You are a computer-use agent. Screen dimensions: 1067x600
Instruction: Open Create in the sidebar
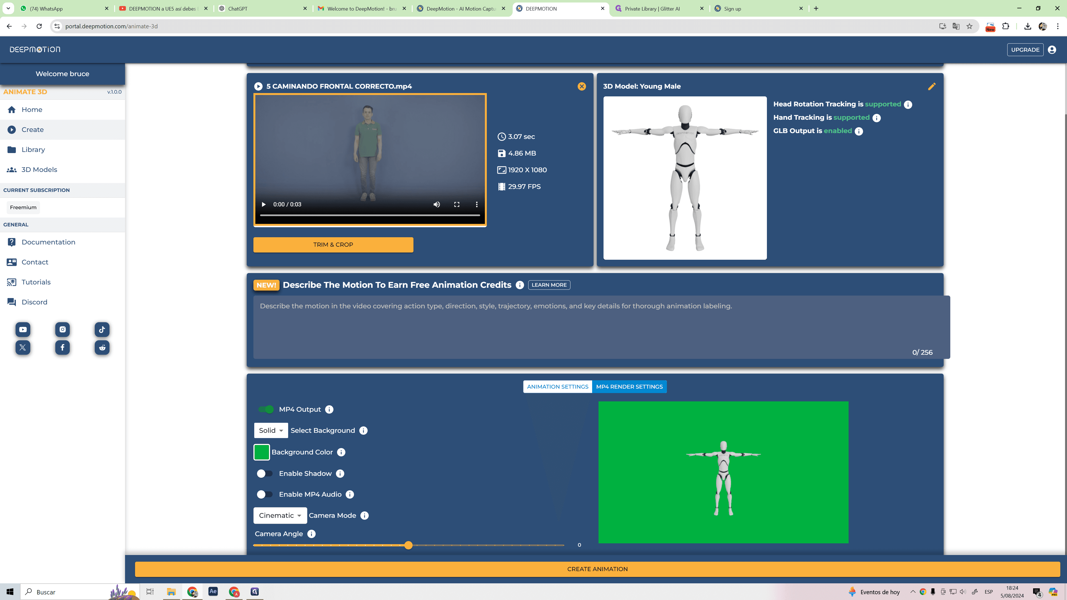pos(63,130)
